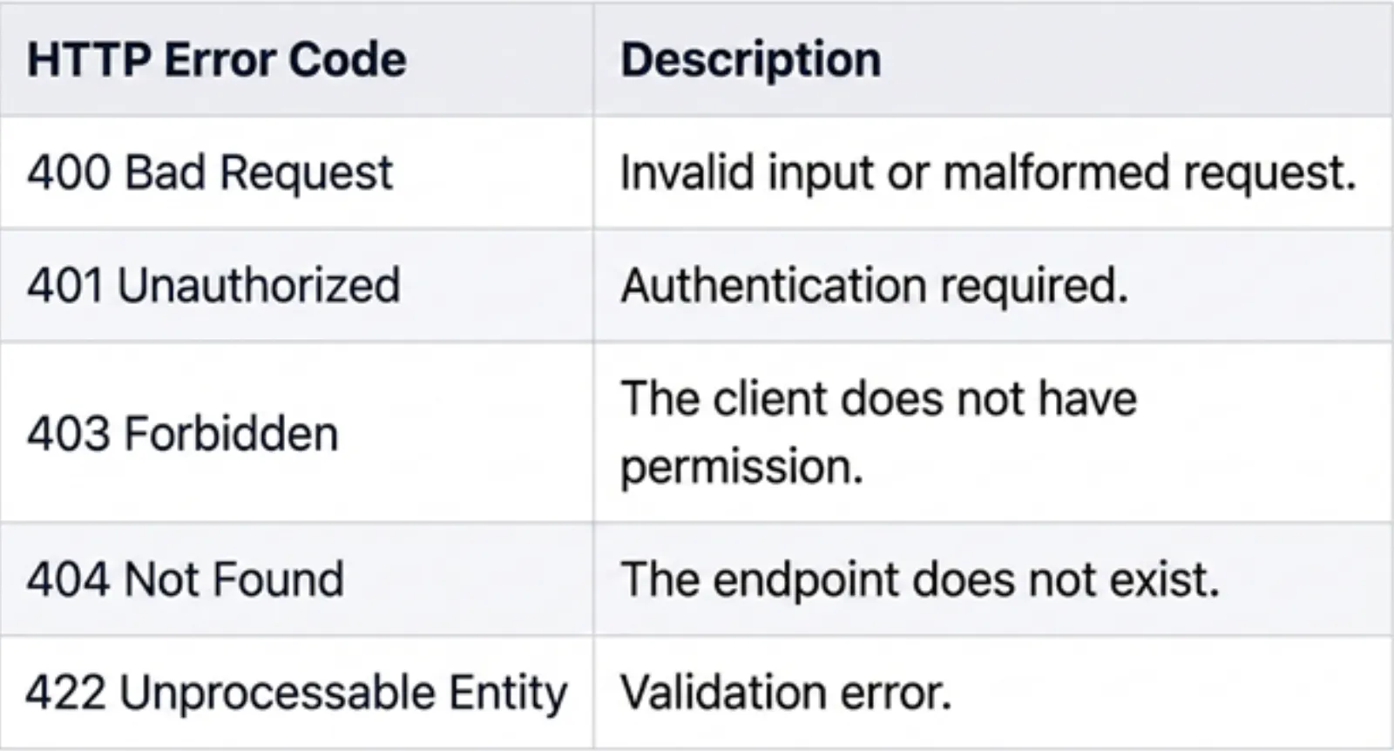
Task: Click the "Validation error." description
Action: (x=786, y=693)
